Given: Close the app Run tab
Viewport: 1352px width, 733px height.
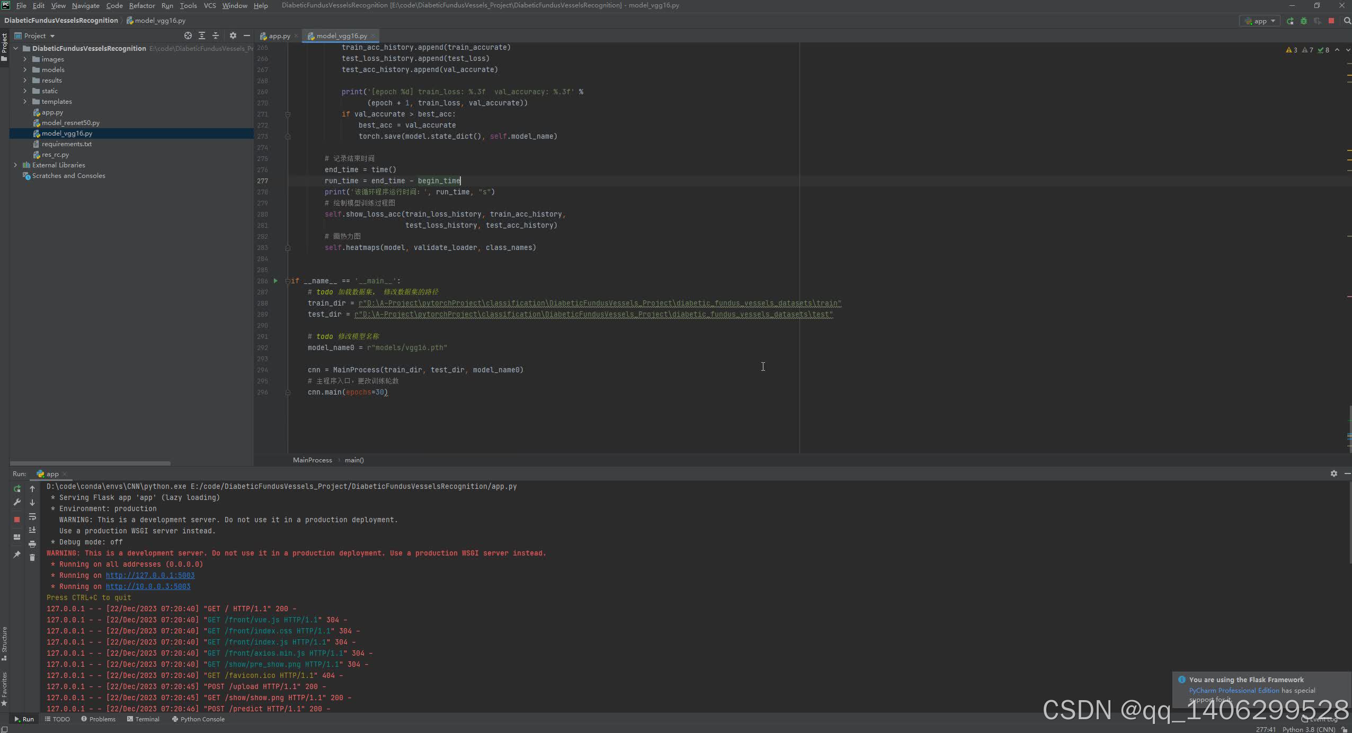Looking at the screenshot, I should [65, 474].
